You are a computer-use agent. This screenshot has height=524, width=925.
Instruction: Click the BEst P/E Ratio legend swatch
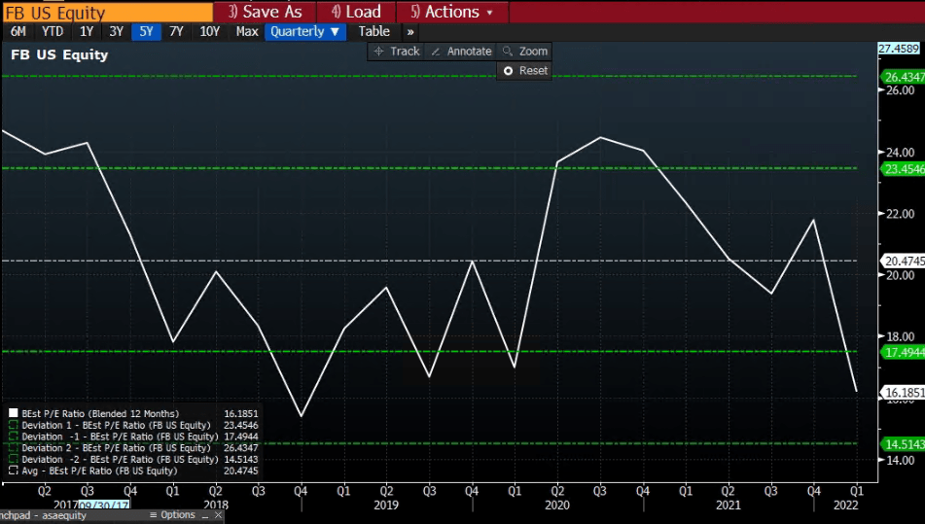(14, 413)
